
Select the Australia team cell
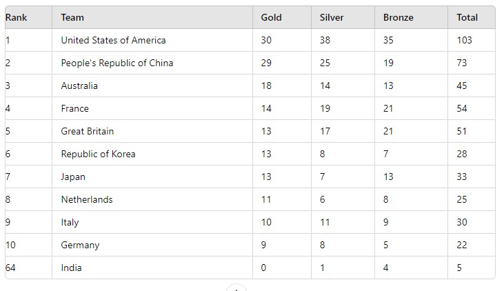79,86
